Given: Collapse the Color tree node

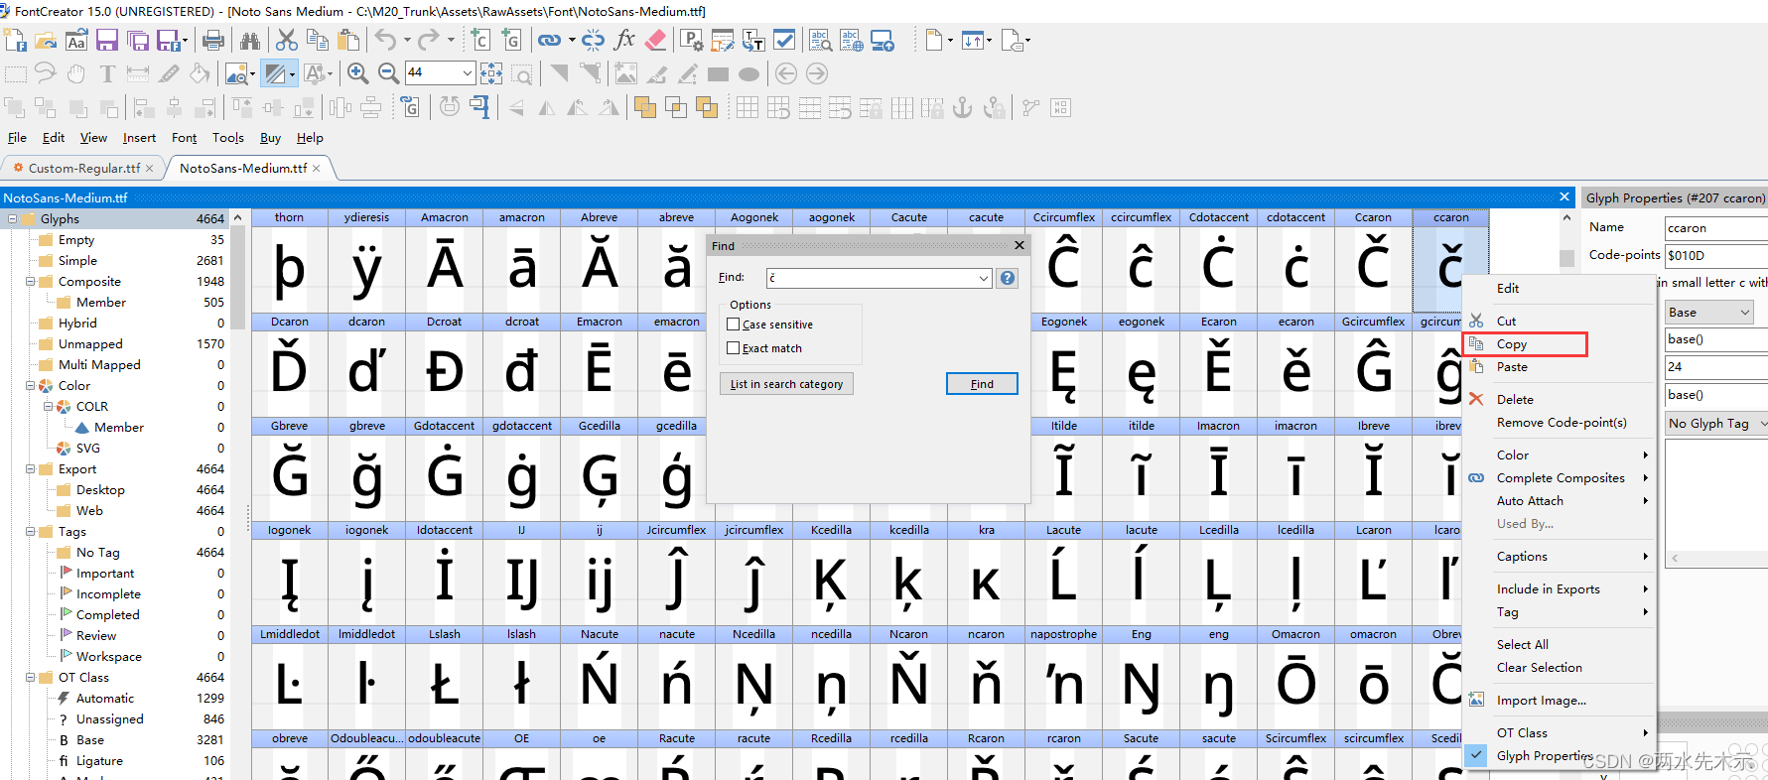Looking at the screenshot, I should click(31, 386).
